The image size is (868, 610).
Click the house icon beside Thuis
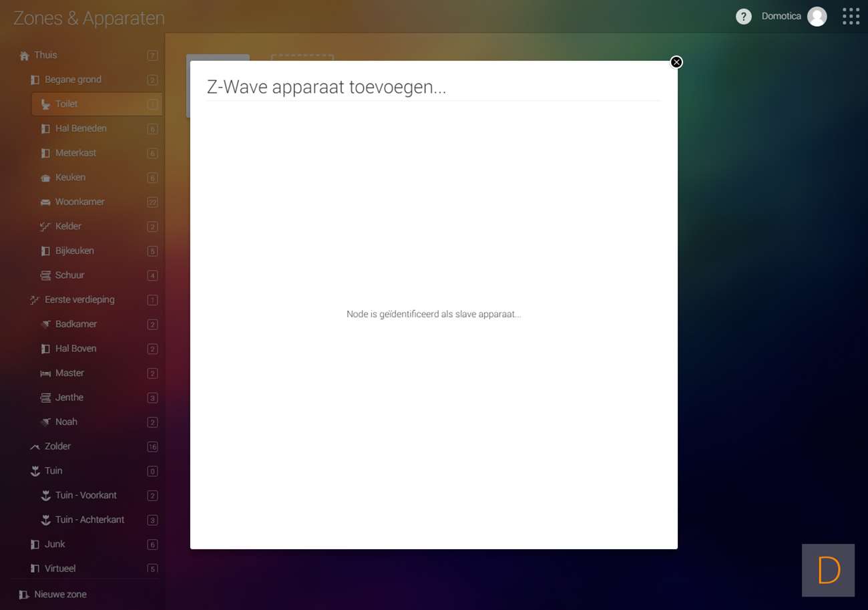point(24,55)
